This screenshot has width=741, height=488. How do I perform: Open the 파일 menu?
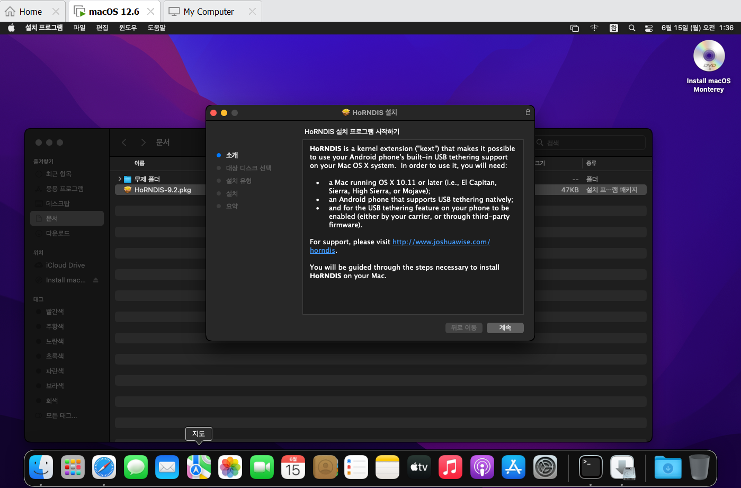[79, 28]
